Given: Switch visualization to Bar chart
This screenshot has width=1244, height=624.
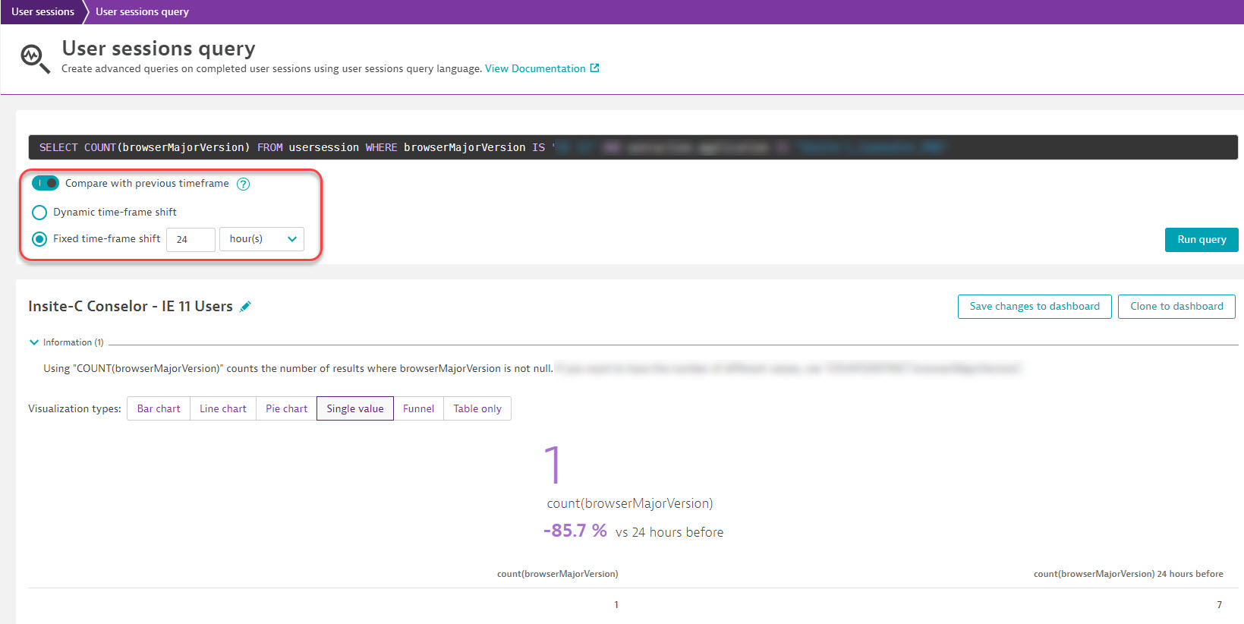Looking at the screenshot, I should pyautogui.click(x=159, y=408).
